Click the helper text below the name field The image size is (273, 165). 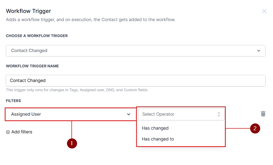[x=77, y=90]
